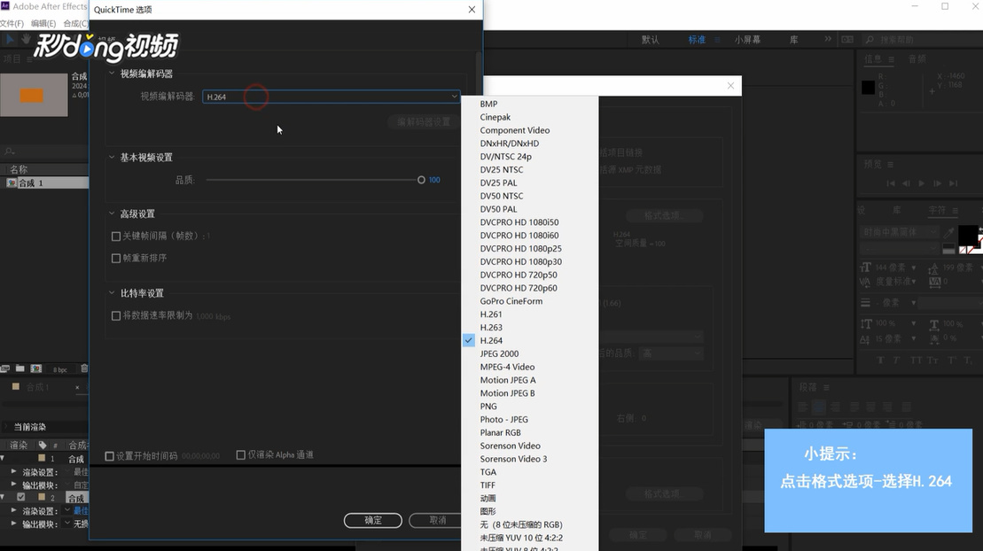Click the new composition icon in Project panel

[36, 369]
